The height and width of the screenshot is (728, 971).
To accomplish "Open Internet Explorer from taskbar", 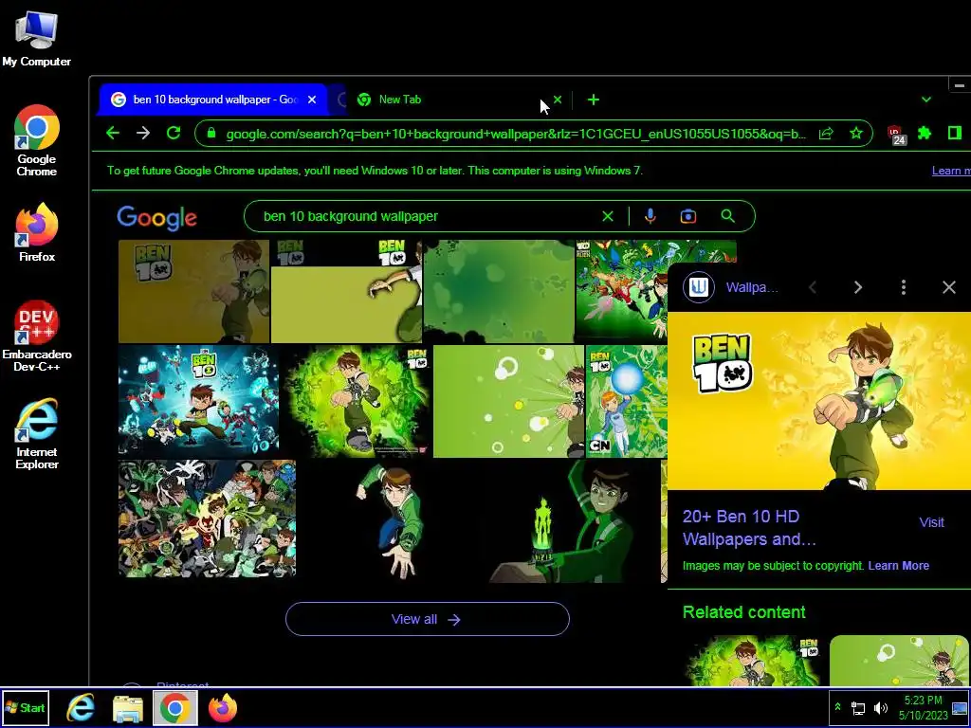I will (x=81, y=707).
